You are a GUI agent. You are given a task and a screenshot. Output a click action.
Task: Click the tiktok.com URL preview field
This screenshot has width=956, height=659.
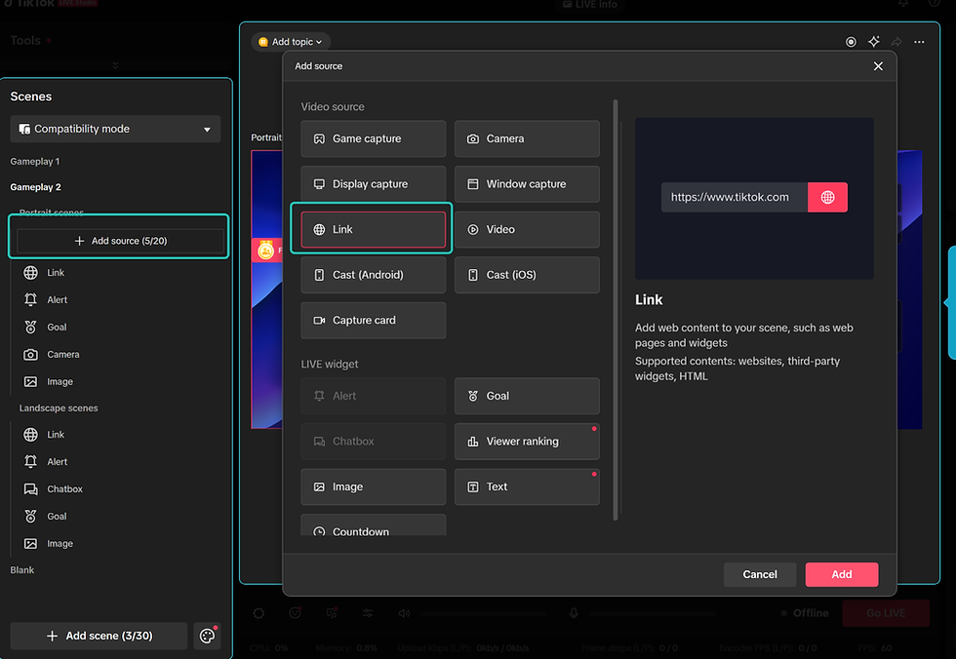point(735,197)
